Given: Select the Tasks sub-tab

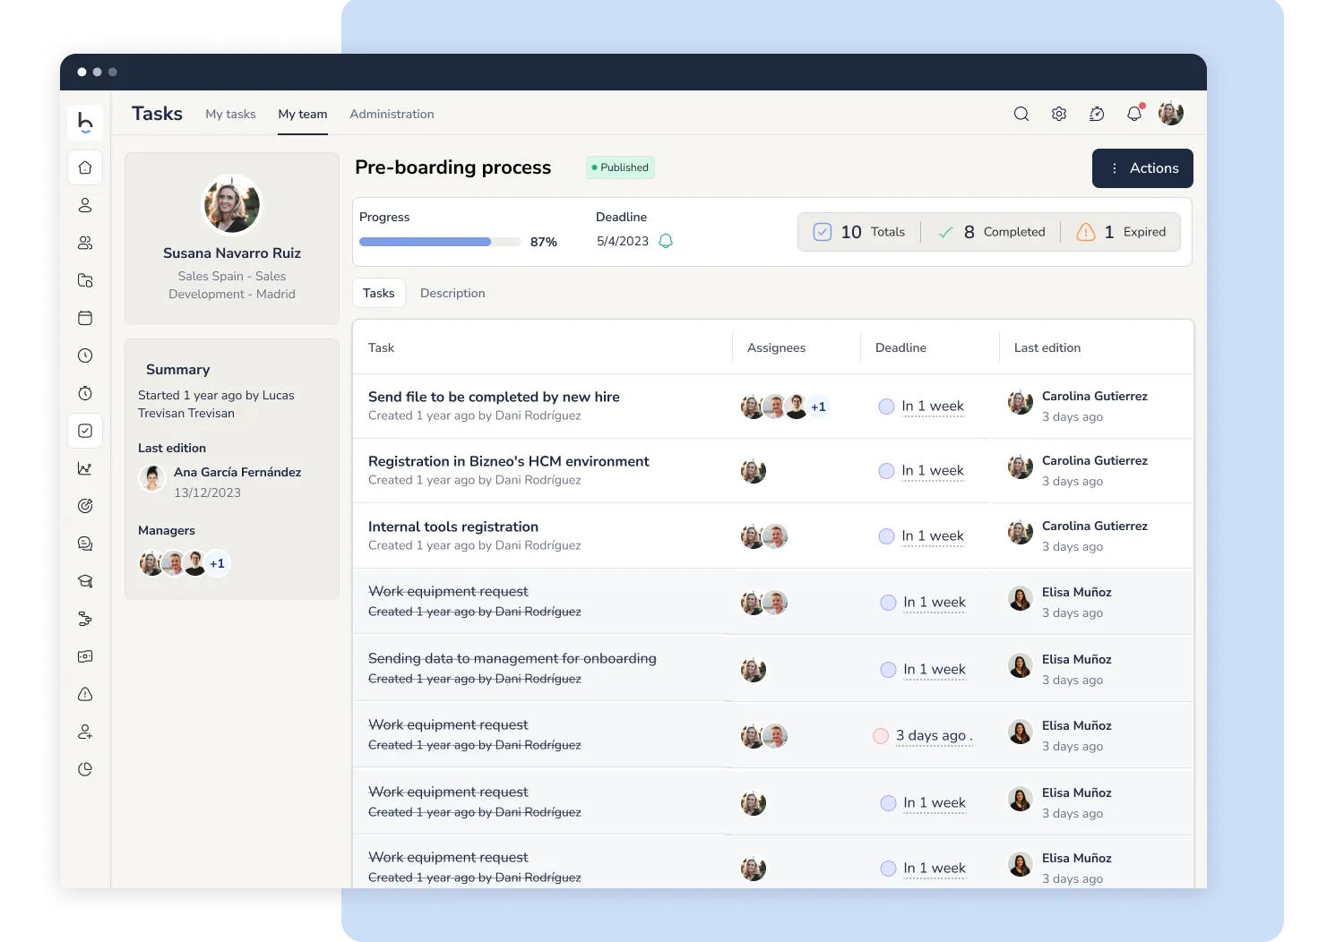Looking at the screenshot, I should click(379, 293).
